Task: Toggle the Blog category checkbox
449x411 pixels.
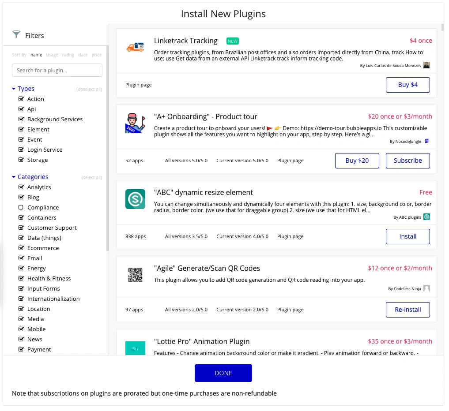Action: tap(21, 198)
